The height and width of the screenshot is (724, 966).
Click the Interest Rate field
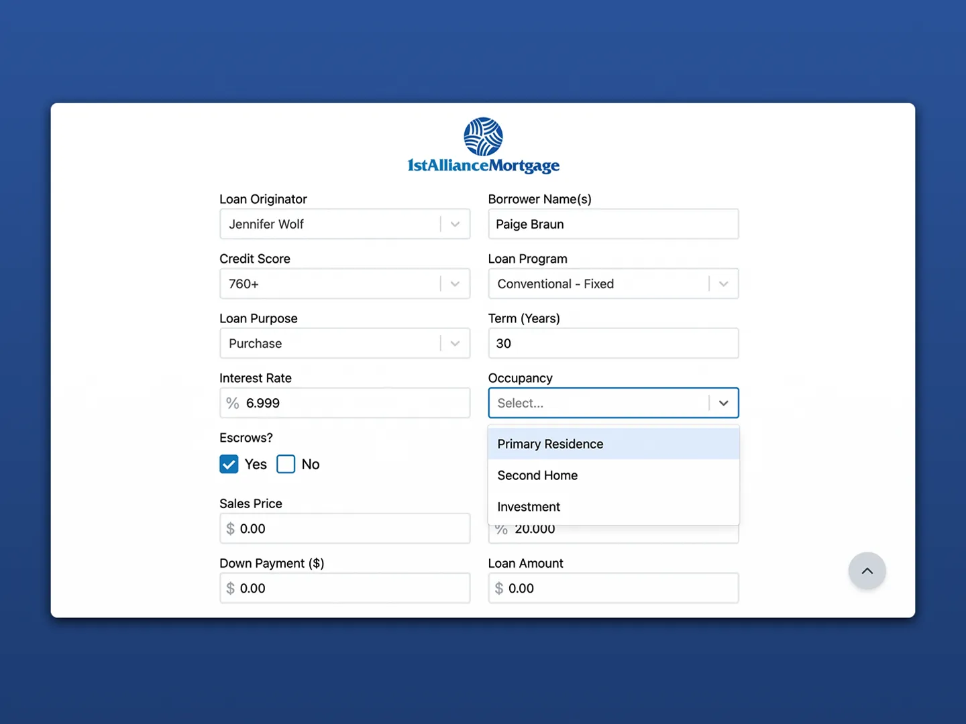pos(345,404)
